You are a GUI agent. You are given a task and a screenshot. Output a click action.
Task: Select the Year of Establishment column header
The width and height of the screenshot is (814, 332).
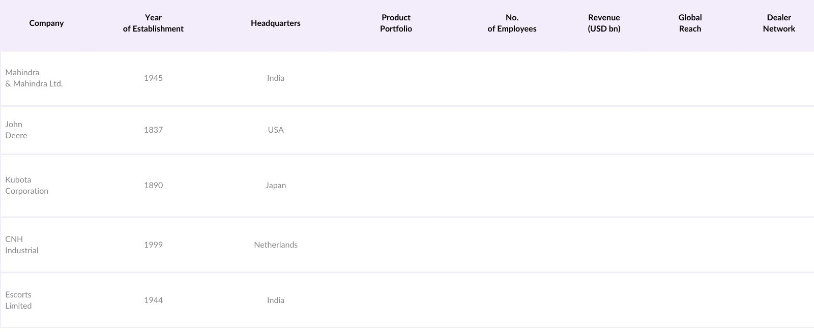(153, 23)
